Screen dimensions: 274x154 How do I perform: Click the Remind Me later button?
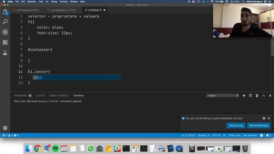pyautogui.click(x=259, y=125)
